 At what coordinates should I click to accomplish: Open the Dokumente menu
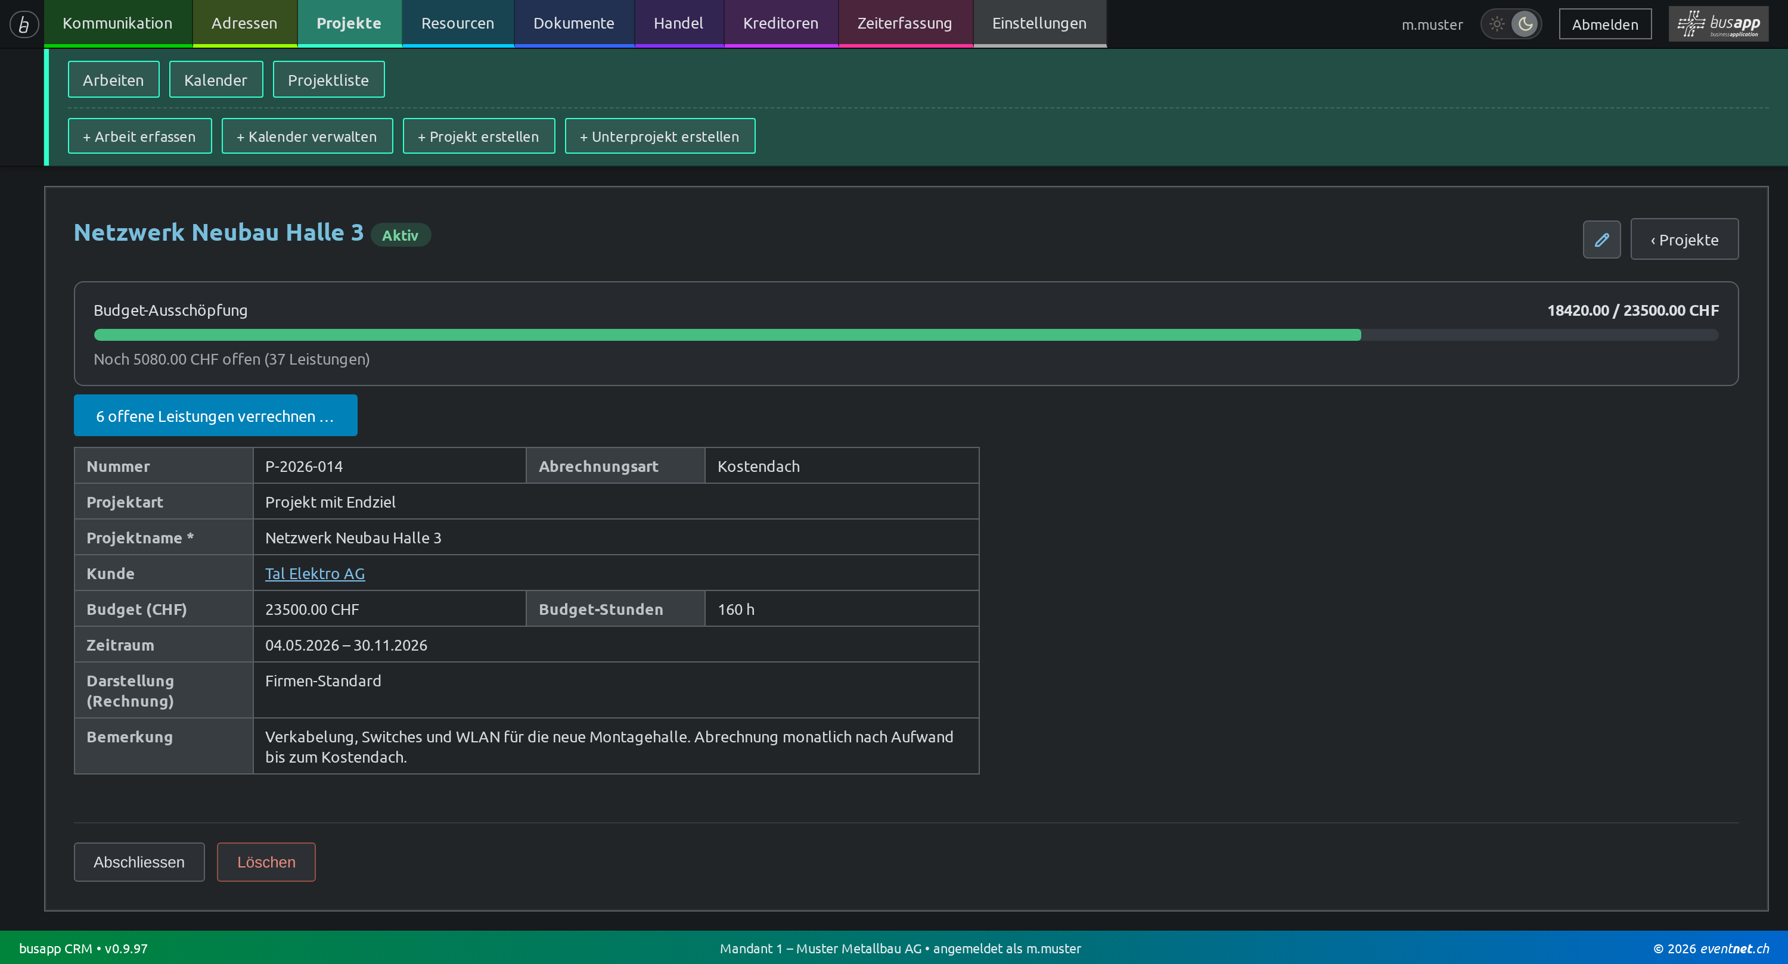pos(574,24)
